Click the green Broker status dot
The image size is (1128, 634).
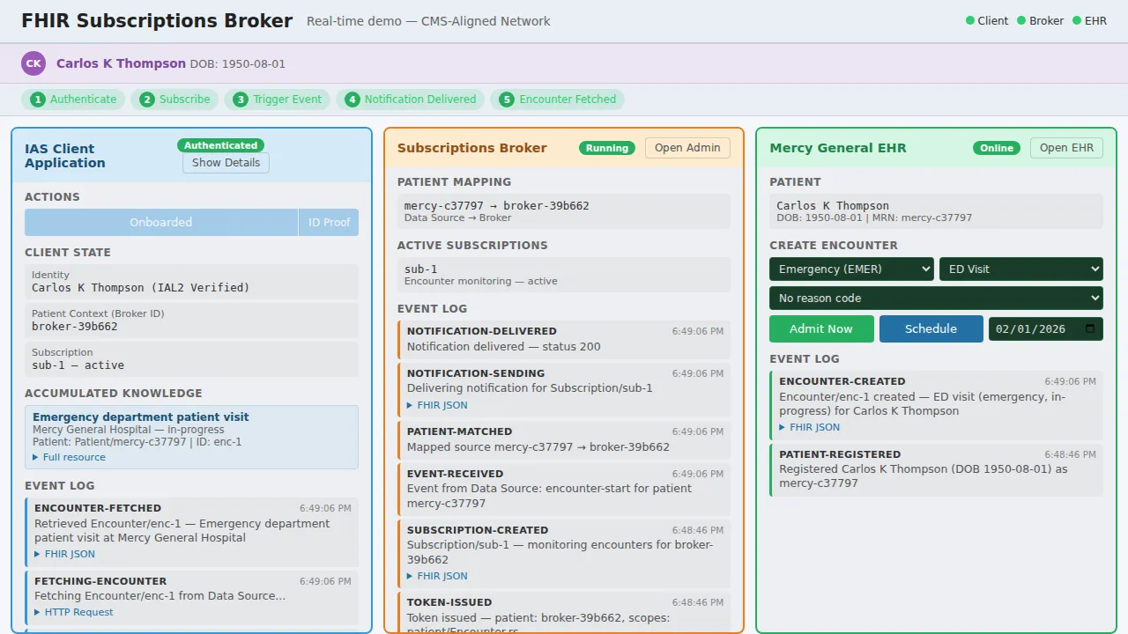coord(1021,20)
